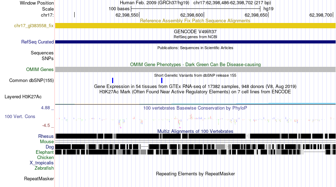Click the X_tropicalis alignment row label
The height and width of the screenshot is (187, 336).
pyautogui.click(x=42, y=163)
